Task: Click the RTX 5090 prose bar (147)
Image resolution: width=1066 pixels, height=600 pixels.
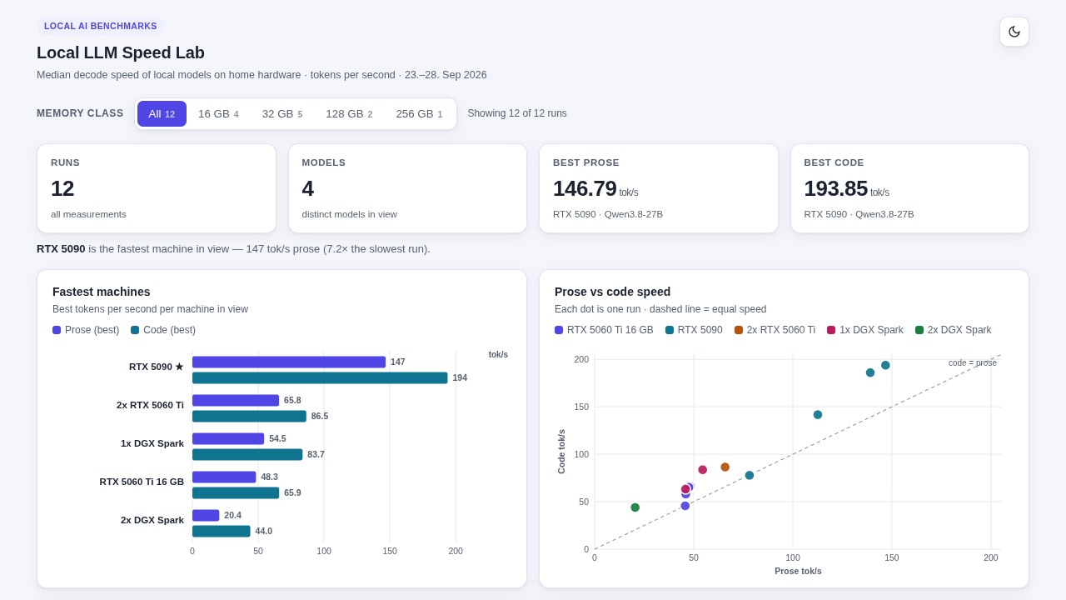Action: click(x=289, y=362)
